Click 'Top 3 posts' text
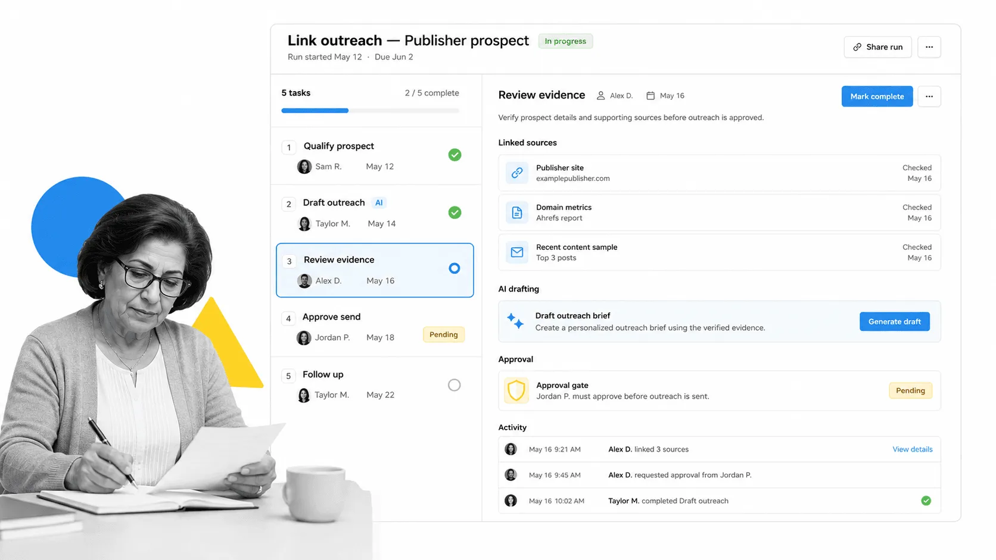996x560 pixels. pyautogui.click(x=556, y=258)
